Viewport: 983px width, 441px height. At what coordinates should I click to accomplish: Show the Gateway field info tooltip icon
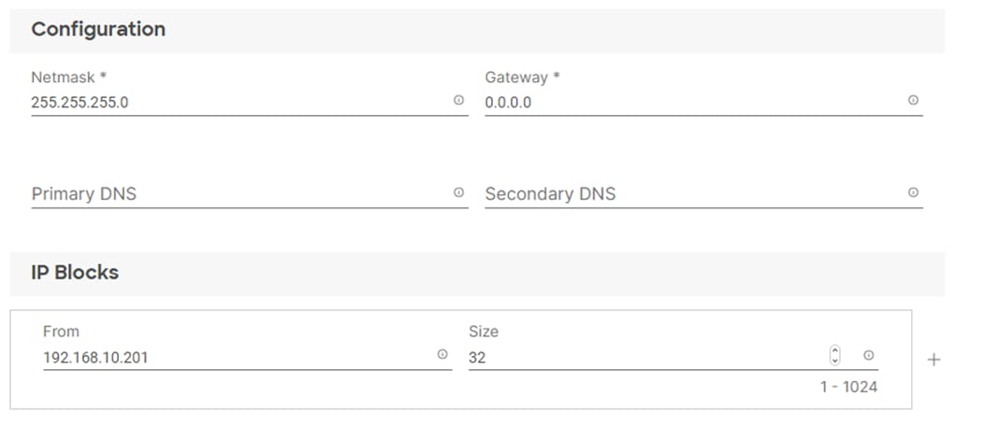pos(913,100)
